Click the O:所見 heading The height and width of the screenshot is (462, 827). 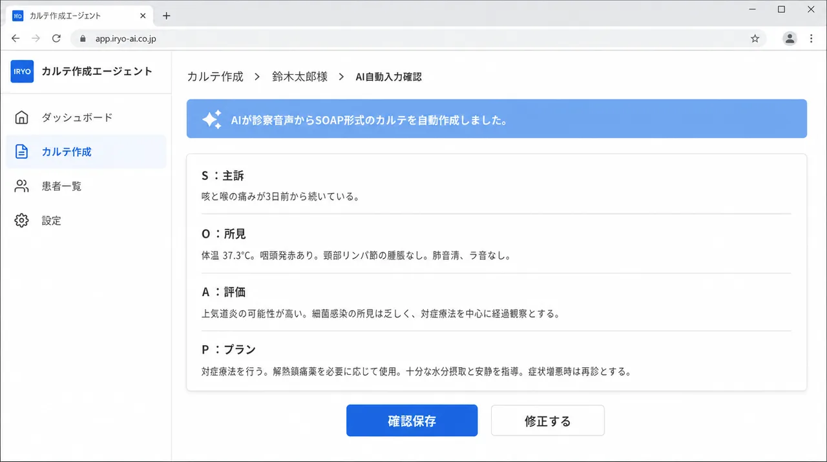[x=224, y=234]
